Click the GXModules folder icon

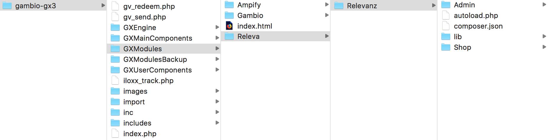click(115, 49)
